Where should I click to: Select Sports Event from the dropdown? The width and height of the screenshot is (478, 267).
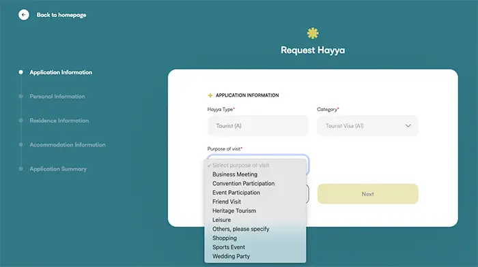pyautogui.click(x=255, y=247)
